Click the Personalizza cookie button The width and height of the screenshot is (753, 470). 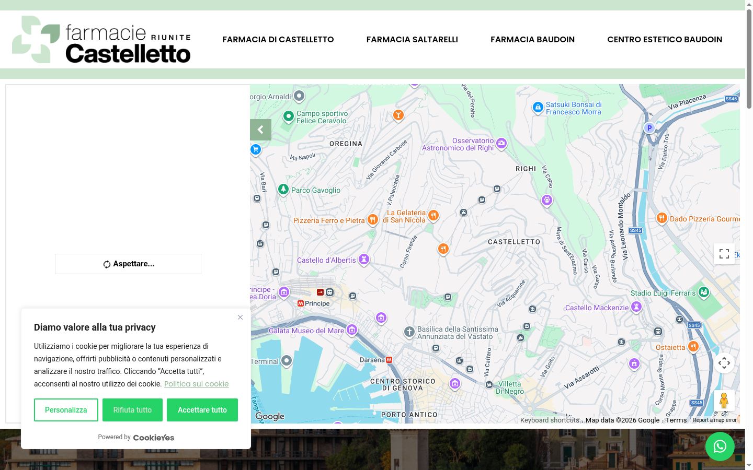(66, 410)
